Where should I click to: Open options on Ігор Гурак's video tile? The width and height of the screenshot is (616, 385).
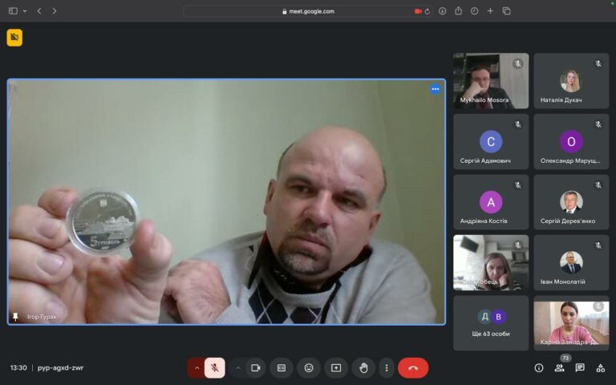tap(436, 89)
